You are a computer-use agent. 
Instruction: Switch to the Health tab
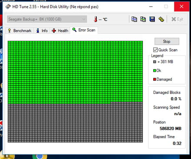pos(60,31)
